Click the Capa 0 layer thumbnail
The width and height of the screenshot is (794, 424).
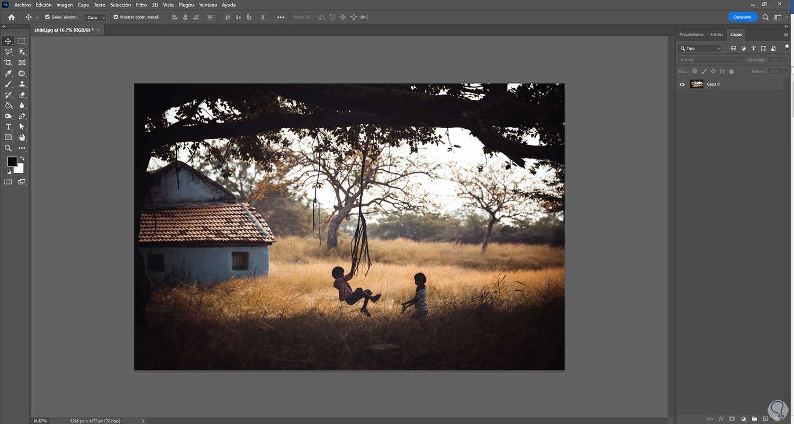[697, 84]
